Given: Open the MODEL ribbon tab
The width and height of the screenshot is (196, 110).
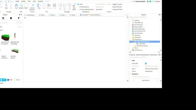Looking at the screenshot, I should 23,1.
